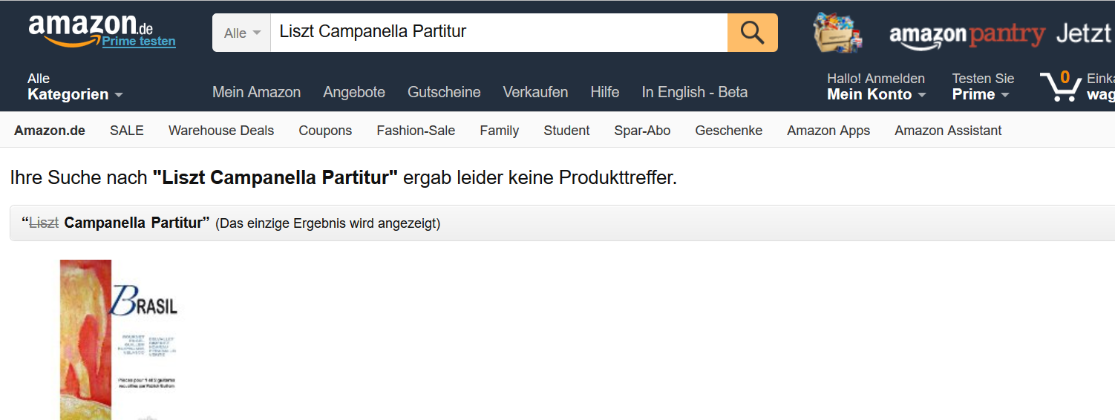This screenshot has width=1115, height=420.
Task: Open the Alle search category dropdown
Action: [242, 33]
